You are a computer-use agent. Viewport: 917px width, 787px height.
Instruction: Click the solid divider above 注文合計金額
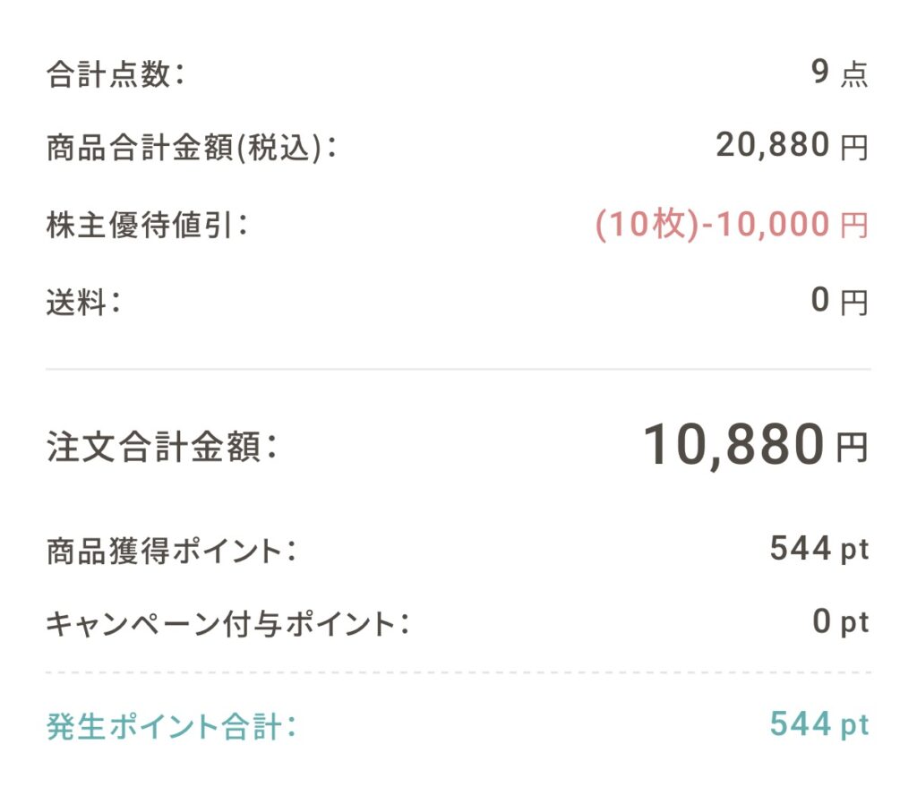pos(458,369)
